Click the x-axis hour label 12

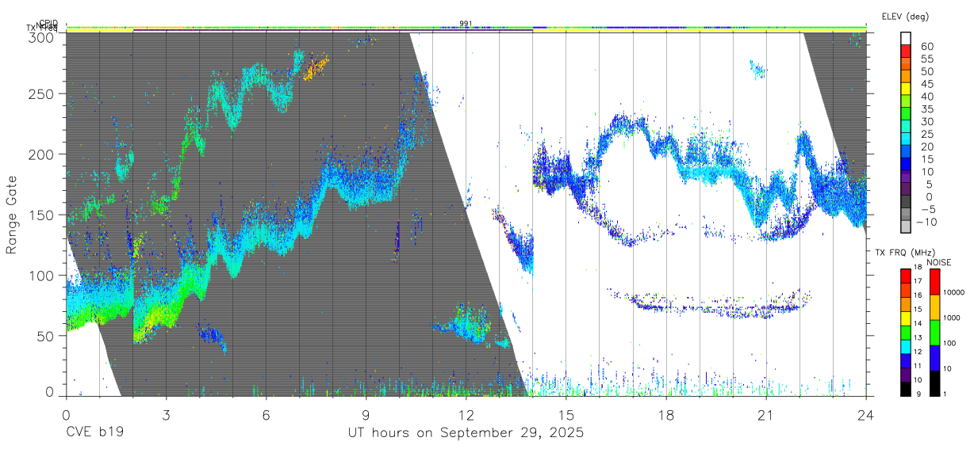pyautogui.click(x=466, y=414)
